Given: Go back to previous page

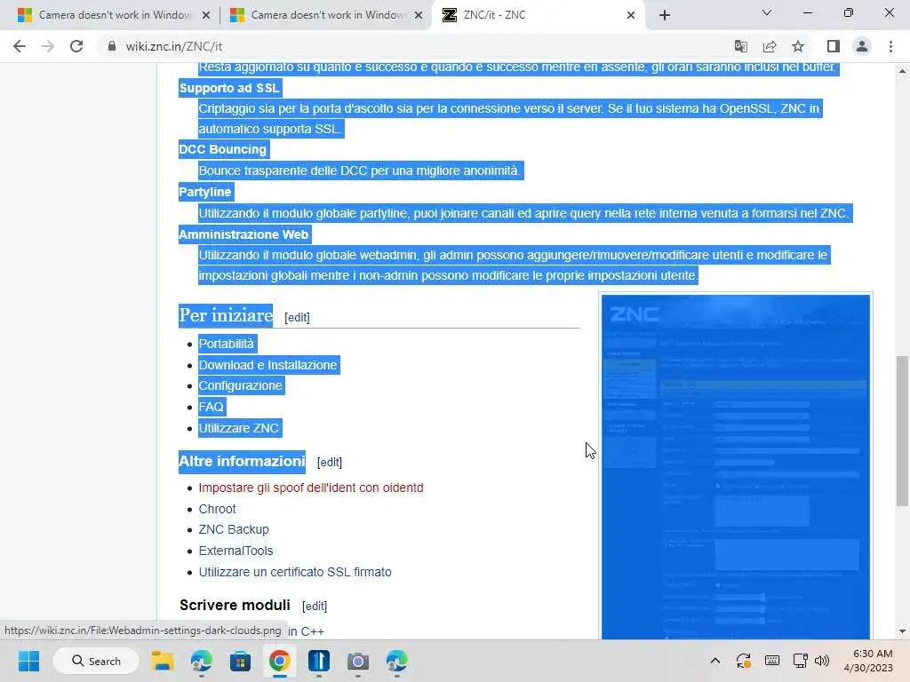Looking at the screenshot, I should 20,46.
